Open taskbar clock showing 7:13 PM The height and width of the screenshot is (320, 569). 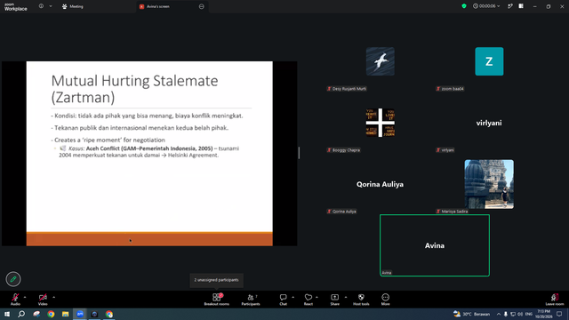[x=543, y=314]
